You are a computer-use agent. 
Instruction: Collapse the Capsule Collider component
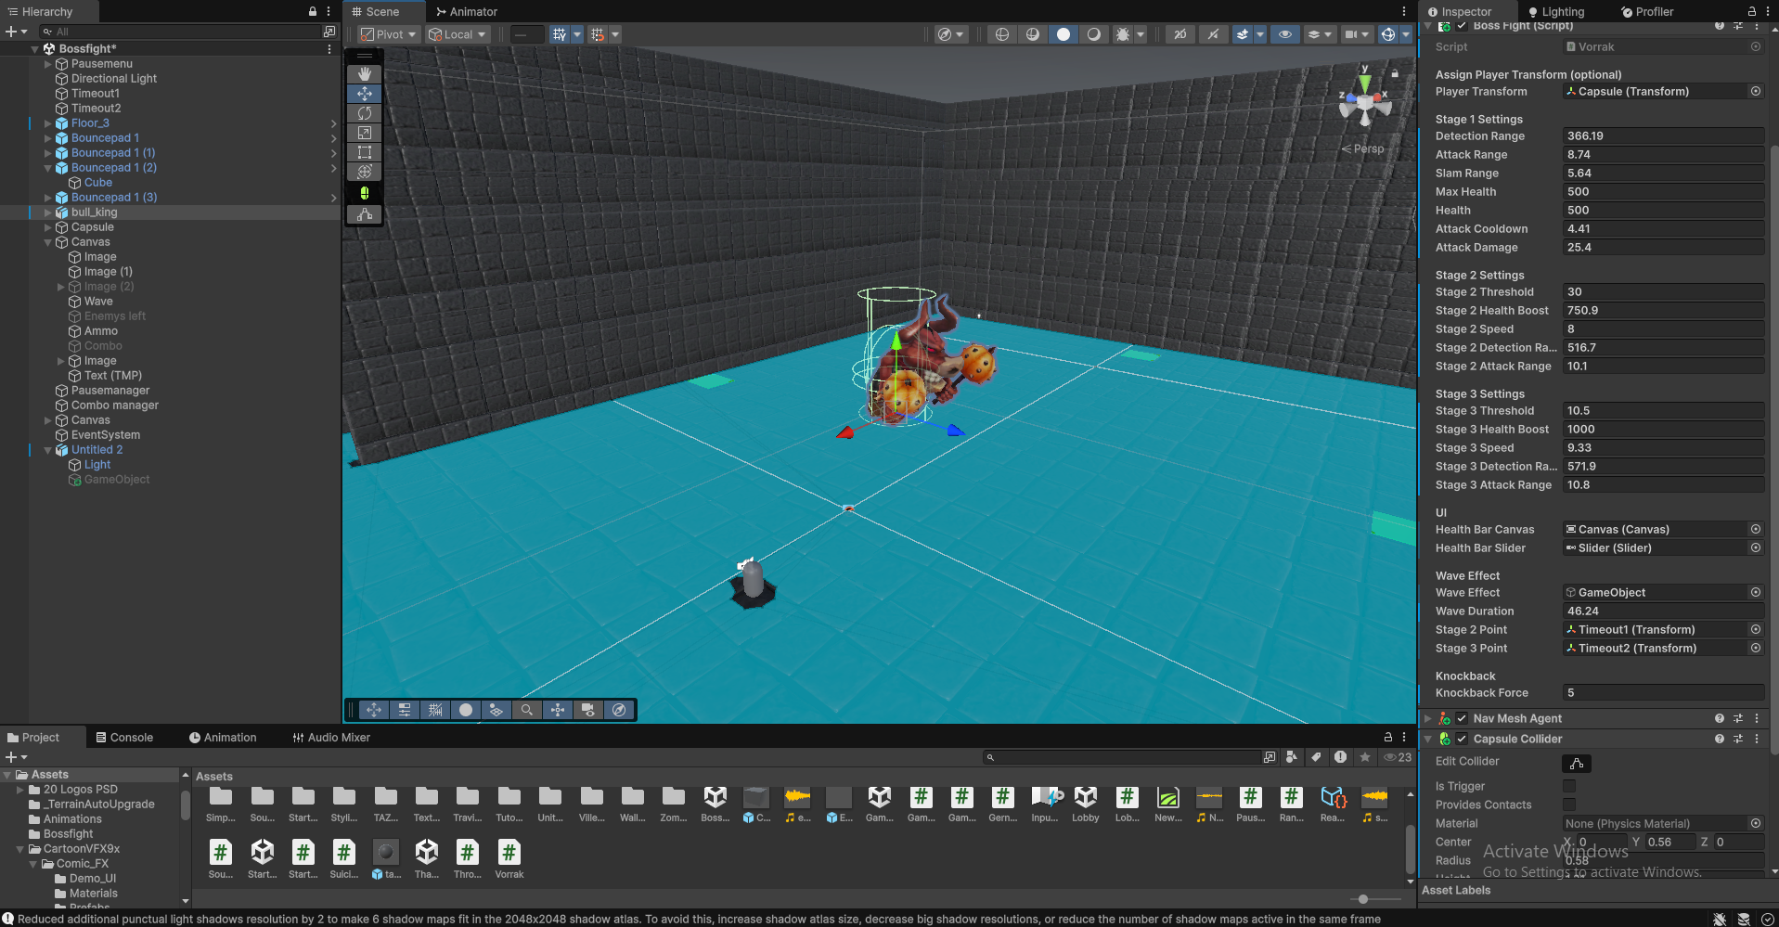coord(1428,739)
